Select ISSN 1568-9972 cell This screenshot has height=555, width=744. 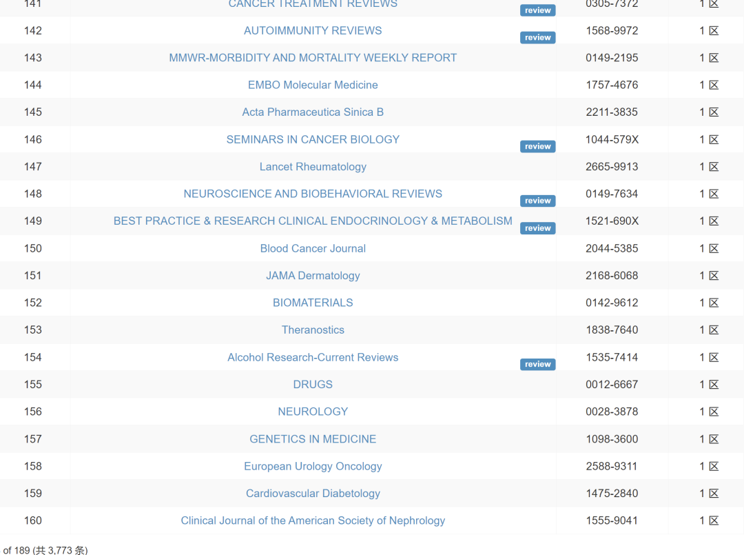tap(612, 31)
